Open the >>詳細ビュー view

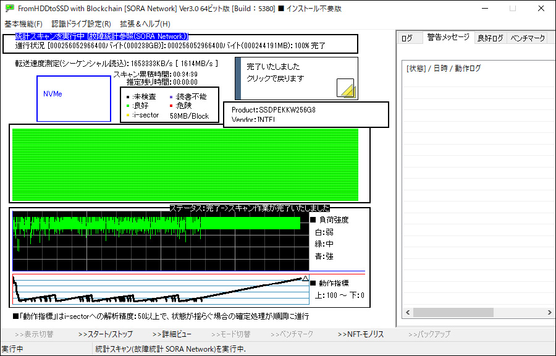coord(172,334)
